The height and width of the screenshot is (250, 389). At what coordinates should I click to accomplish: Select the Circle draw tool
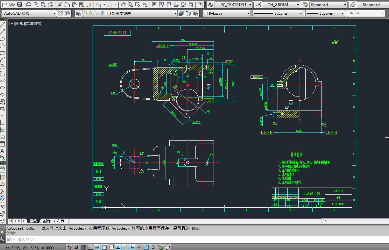pyautogui.click(x=2, y=67)
